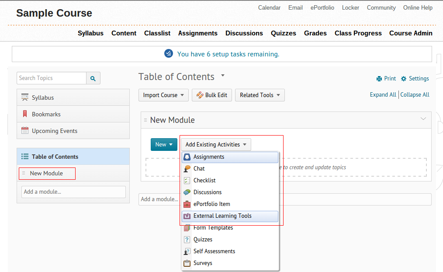Click the printer icon next to Print
This screenshot has height=272, width=443.
379,79
